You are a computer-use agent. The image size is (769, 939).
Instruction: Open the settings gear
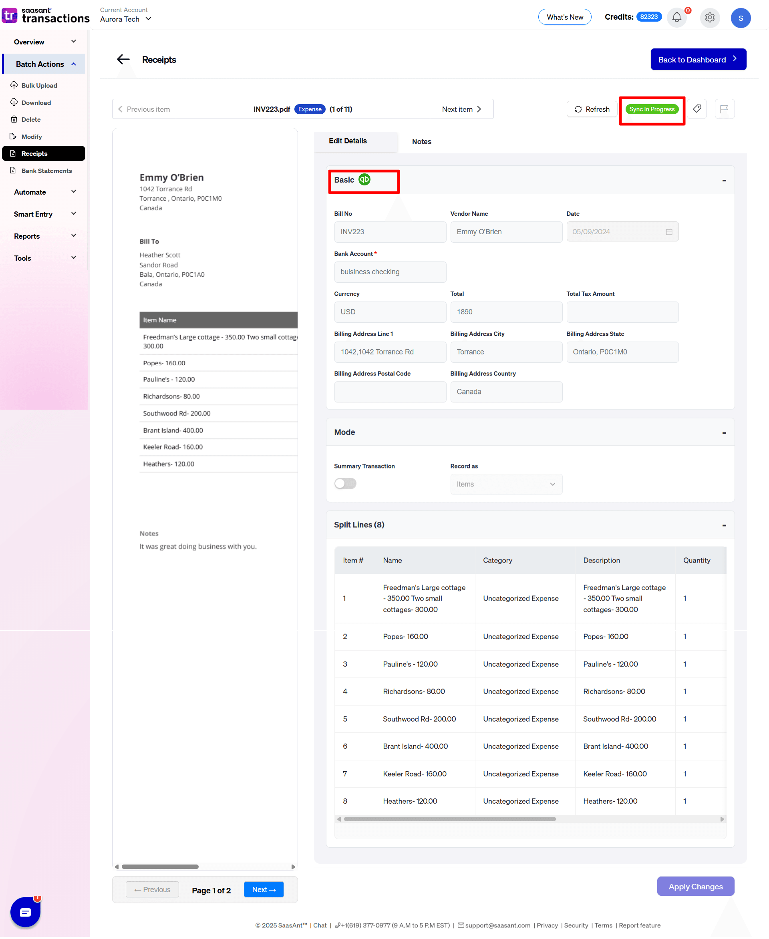point(710,18)
